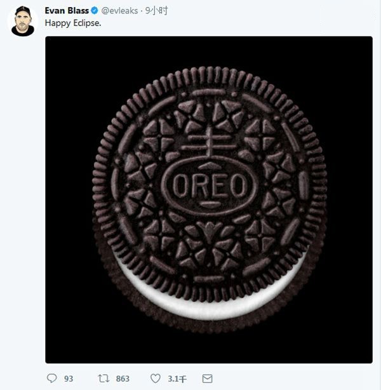Click the reply speech bubble icon
This screenshot has height=390, width=381.
point(52,378)
